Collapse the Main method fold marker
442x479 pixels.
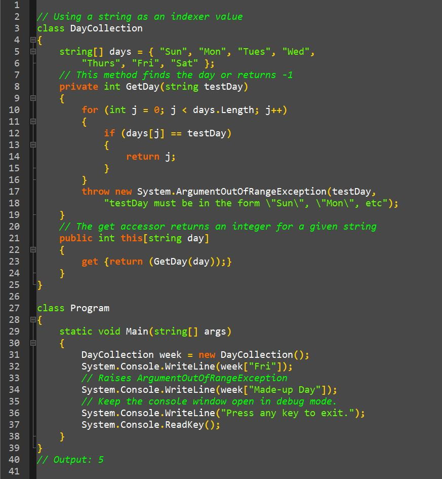pyautogui.click(x=33, y=343)
